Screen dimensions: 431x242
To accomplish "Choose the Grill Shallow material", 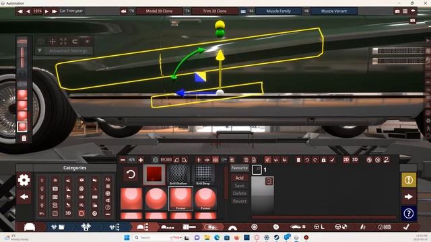I will tap(178, 175).
